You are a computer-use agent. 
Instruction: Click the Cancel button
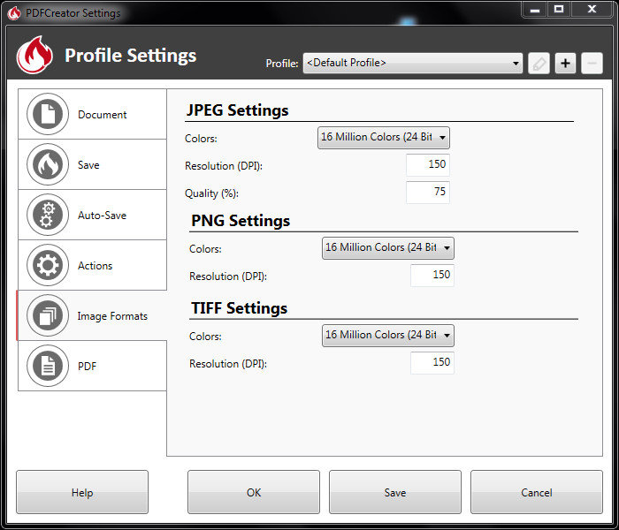click(x=537, y=492)
